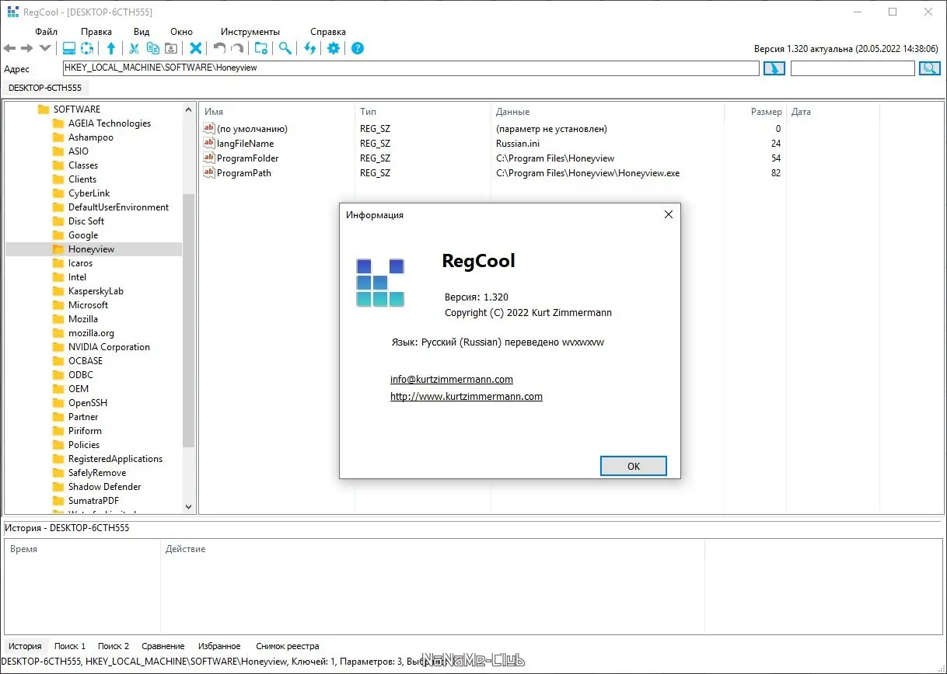The height and width of the screenshot is (674, 947).
Task: Click the computer icon in toolbar
Action: click(68, 48)
